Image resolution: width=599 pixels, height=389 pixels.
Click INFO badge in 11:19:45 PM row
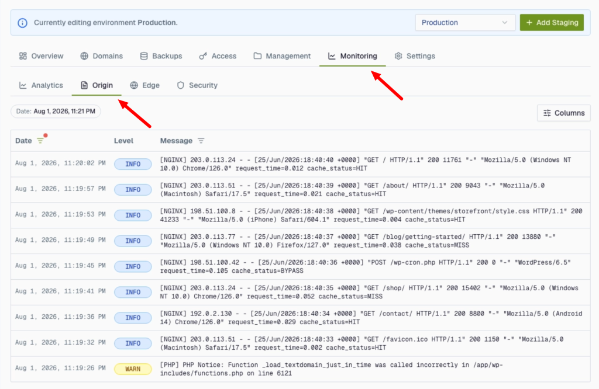[133, 266]
